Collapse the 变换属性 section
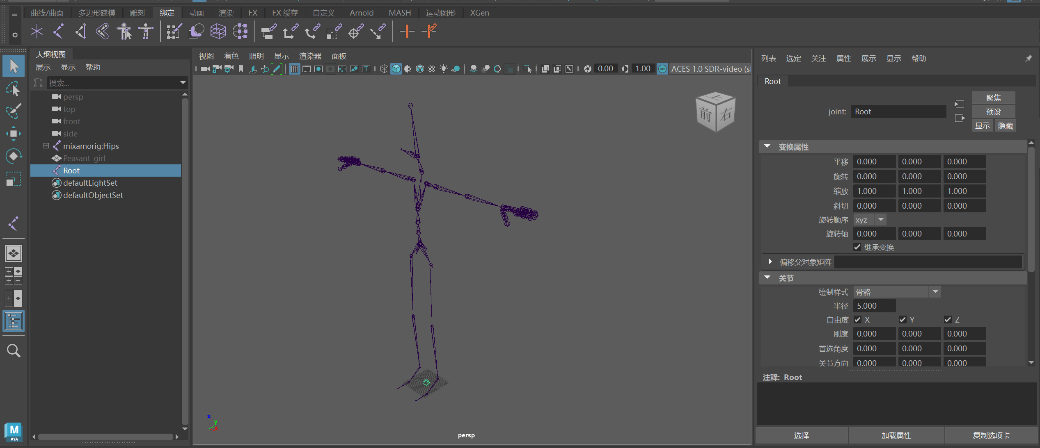 pyautogui.click(x=767, y=147)
